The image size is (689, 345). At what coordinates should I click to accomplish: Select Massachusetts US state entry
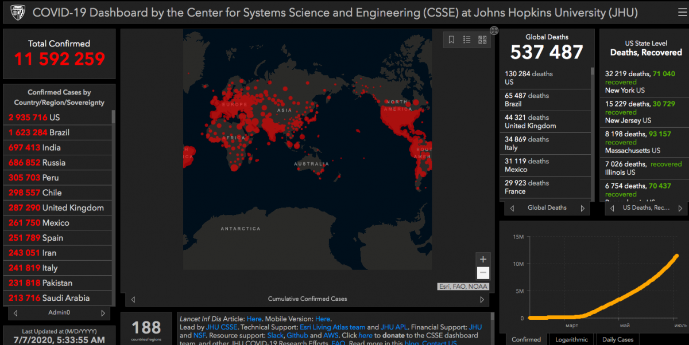point(644,142)
